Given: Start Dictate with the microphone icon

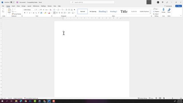Looking at the screenshot, I should point(164,11).
